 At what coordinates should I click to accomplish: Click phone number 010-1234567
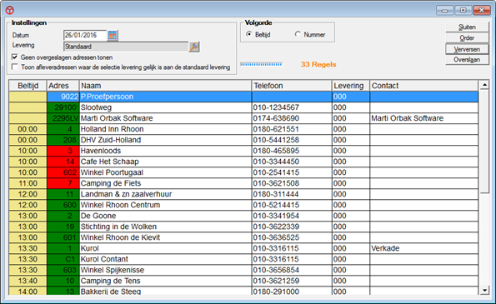[x=292, y=107]
